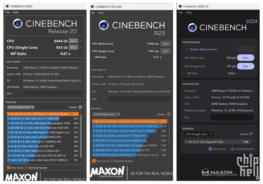Select Intel Core i5-3550 row in R20
This screenshot has height=184, width=263.
pos(43,146)
